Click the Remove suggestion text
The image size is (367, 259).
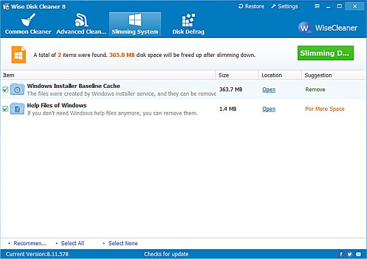click(x=315, y=90)
